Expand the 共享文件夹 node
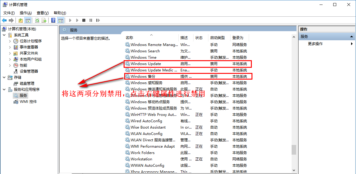356x174 pixels. 10,53
